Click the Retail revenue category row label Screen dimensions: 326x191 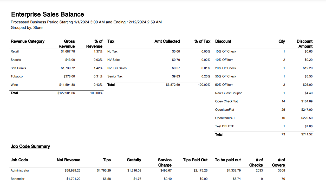(x=15, y=51)
